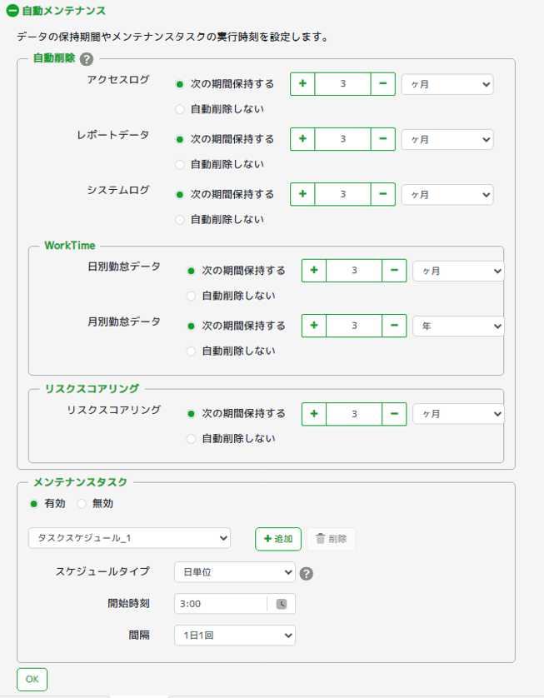Viewport: 544px width, 698px height.
Task: Select 次の期間保持する for レポートデータ
Action: pos(180,139)
